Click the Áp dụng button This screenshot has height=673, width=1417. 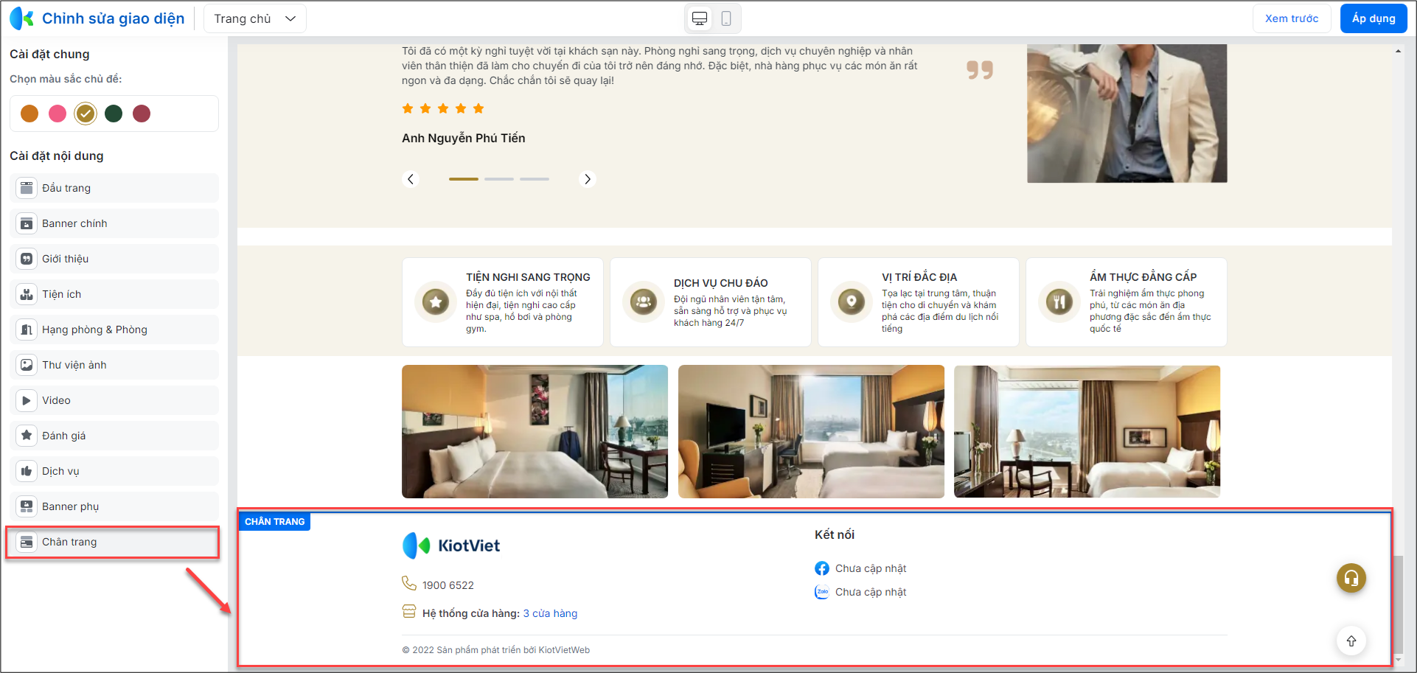pos(1374,18)
